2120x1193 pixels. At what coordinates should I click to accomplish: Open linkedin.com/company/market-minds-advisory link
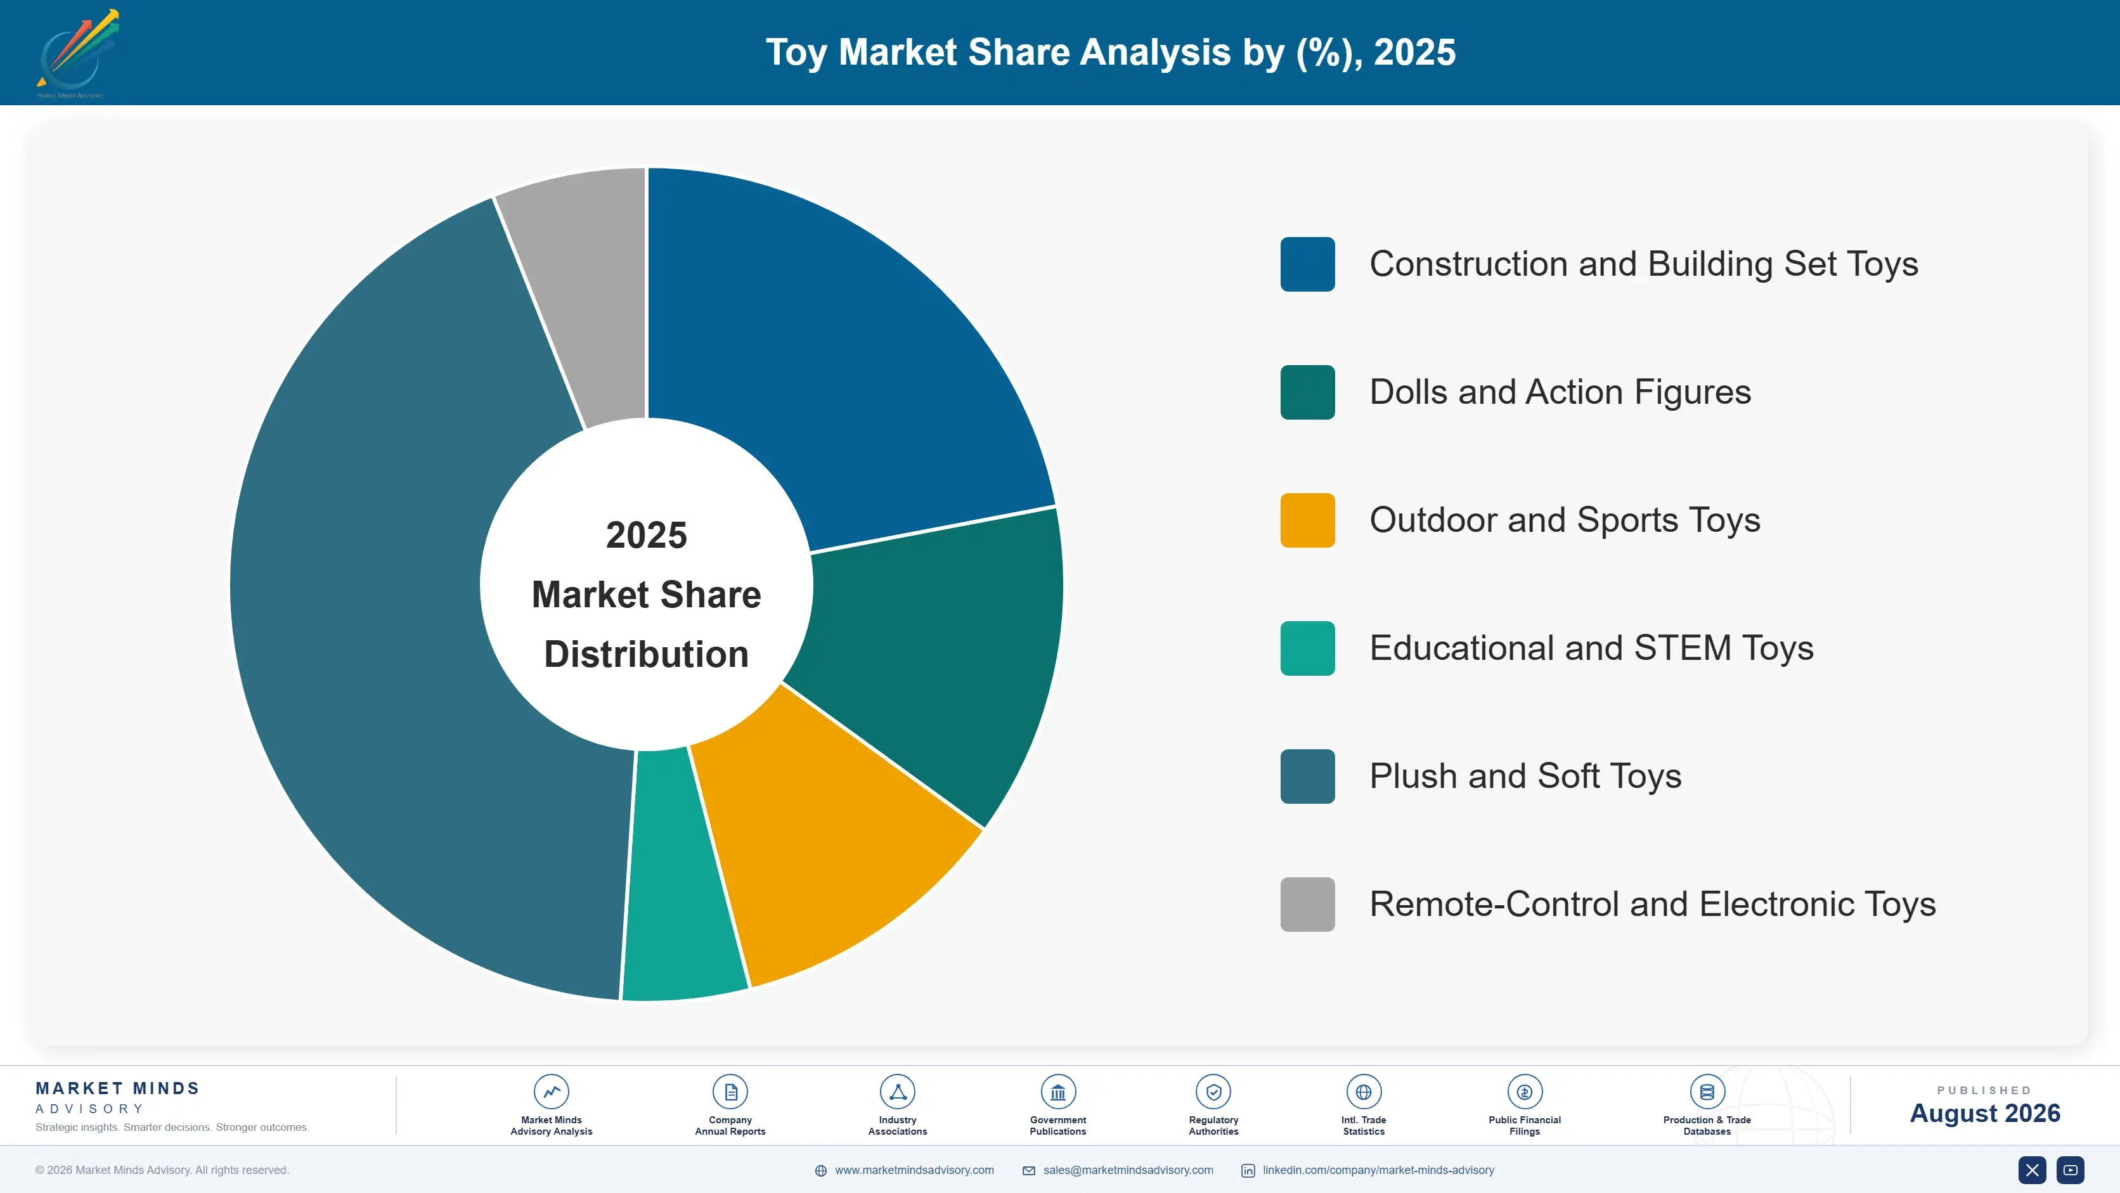point(1378,1170)
